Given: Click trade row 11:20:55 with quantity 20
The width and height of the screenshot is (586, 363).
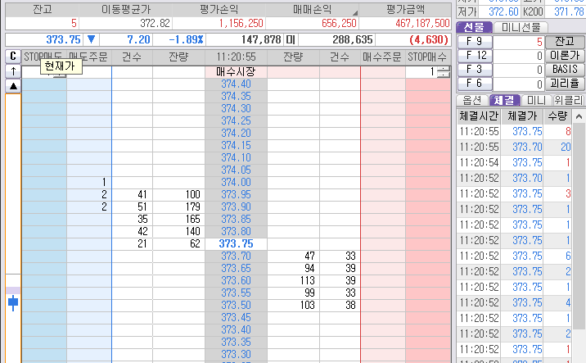Looking at the screenshot, I should [514, 147].
